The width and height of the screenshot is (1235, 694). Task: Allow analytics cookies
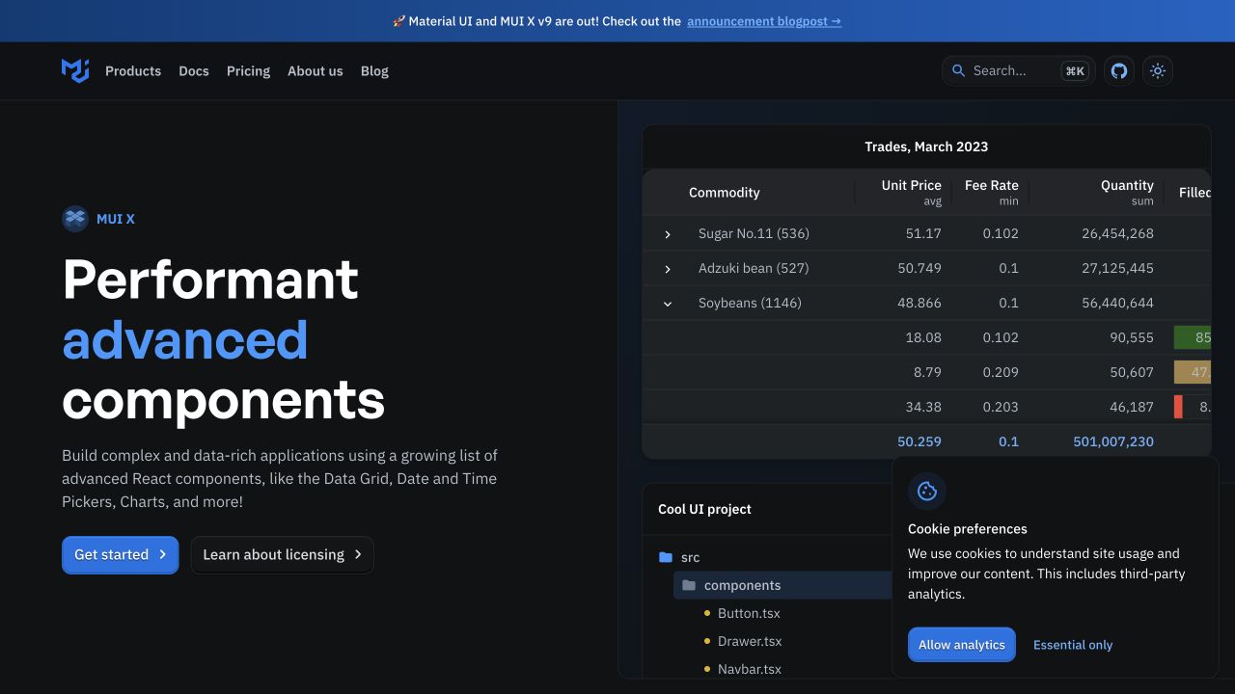962,645
